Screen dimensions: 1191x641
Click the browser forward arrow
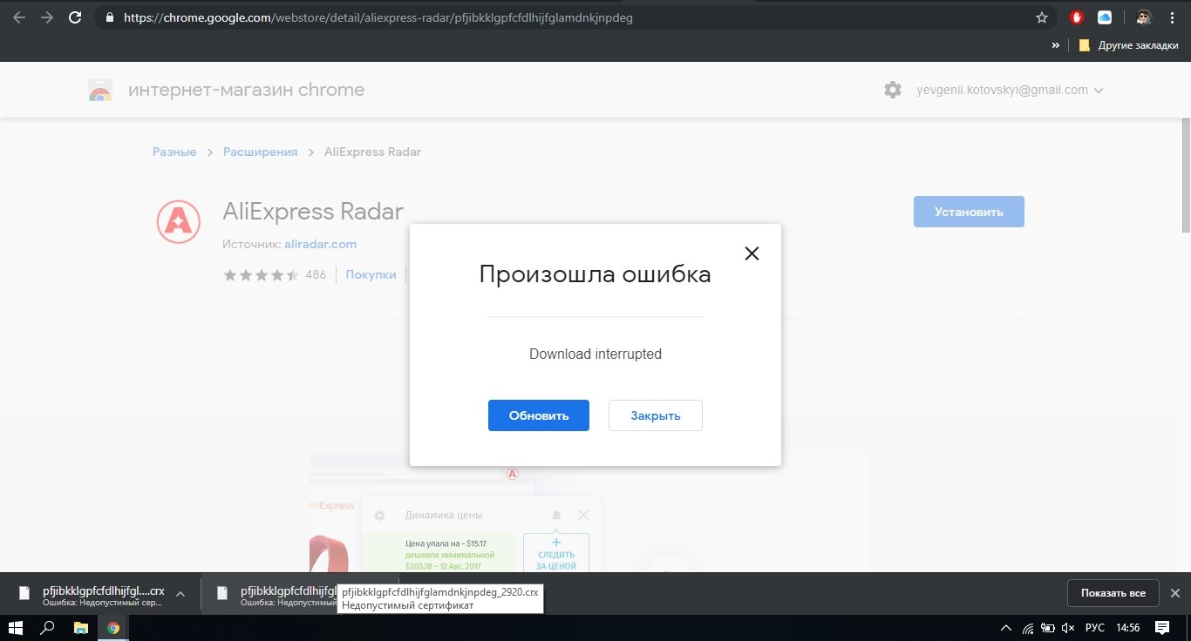click(x=47, y=17)
